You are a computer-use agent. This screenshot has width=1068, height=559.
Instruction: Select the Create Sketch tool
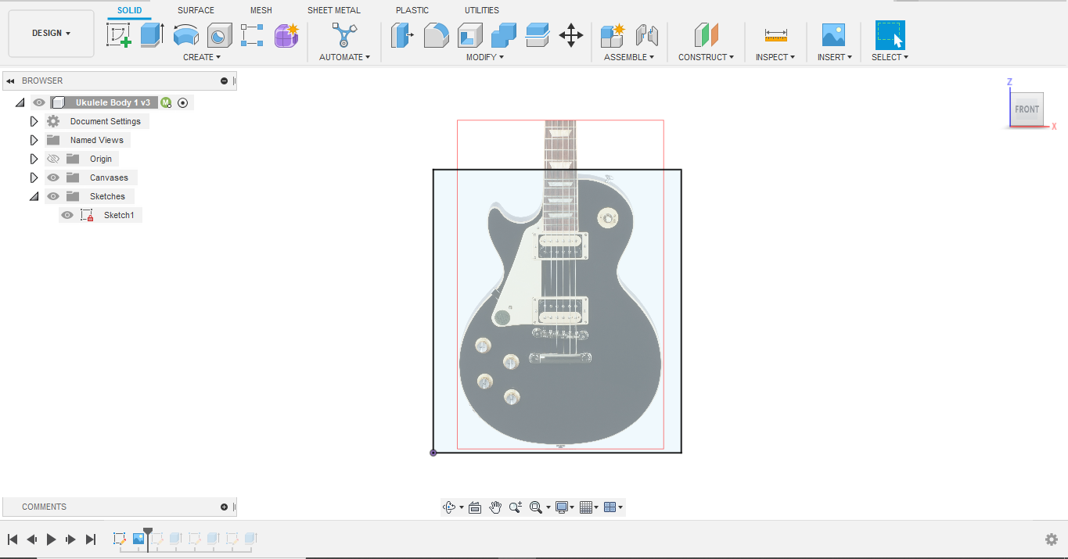[x=119, y=35]
